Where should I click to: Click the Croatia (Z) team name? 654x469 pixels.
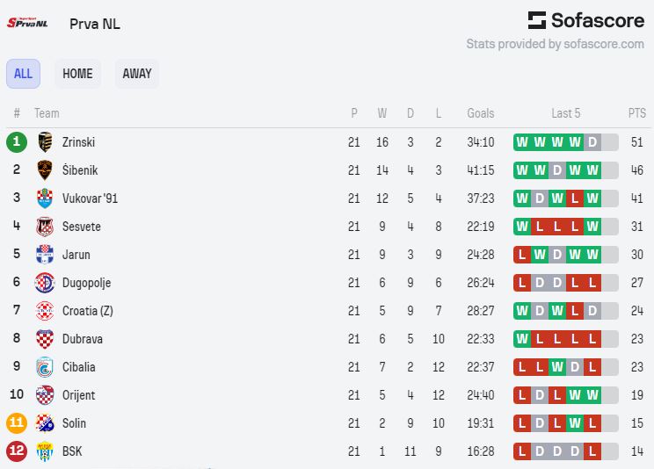click(x=87, y=311)
